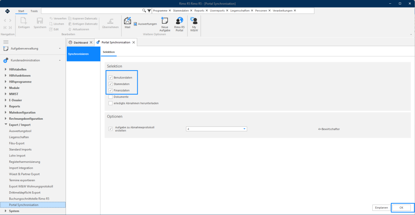415x215 pixels.
Task: Enable the Dokumente checkbox
Action: click(110, 97)
